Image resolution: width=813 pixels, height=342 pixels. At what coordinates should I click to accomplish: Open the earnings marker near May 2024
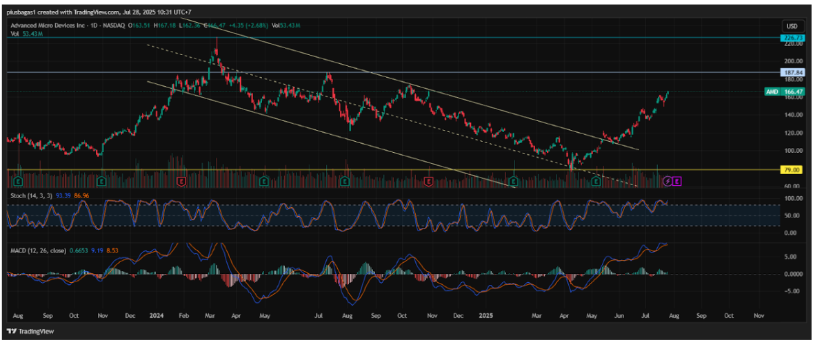264,181
